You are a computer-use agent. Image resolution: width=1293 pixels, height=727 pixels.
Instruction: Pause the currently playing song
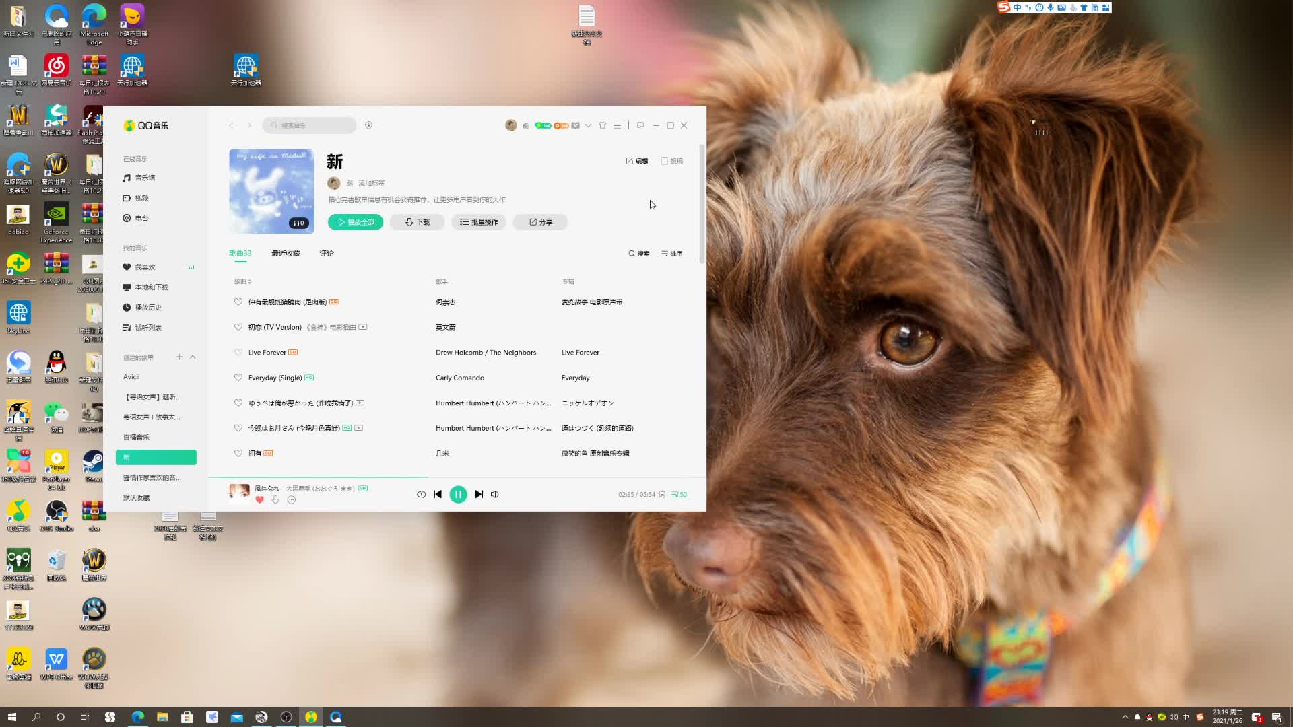458,494
